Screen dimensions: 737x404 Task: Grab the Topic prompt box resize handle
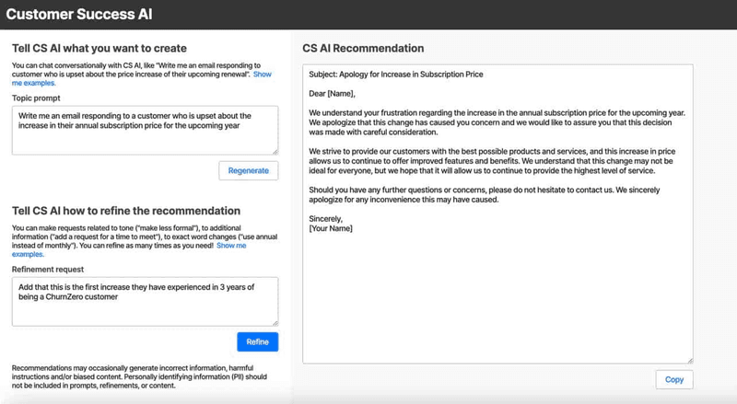[275, 152]
